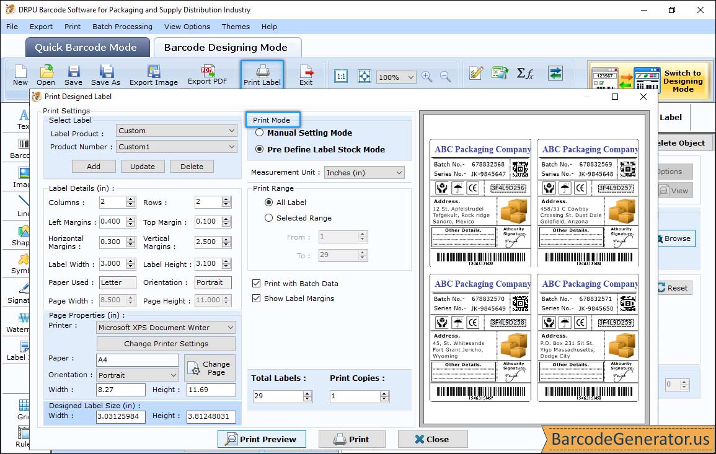Viewport: 716px width, 454px height.
Task: Click the Save toolbar icon
Action: [73, 76]
